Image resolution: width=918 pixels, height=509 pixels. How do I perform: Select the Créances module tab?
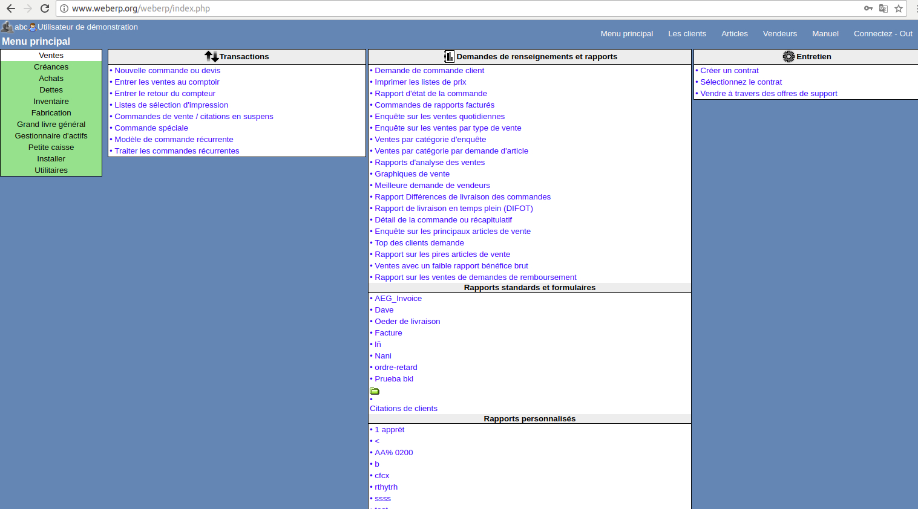[x=51, y=66]
